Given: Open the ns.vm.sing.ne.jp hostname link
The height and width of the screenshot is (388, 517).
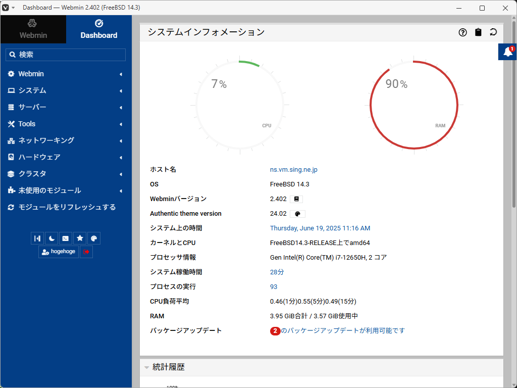Looking at the screenshot, I should pyautogui.click(x=293, y=170).
